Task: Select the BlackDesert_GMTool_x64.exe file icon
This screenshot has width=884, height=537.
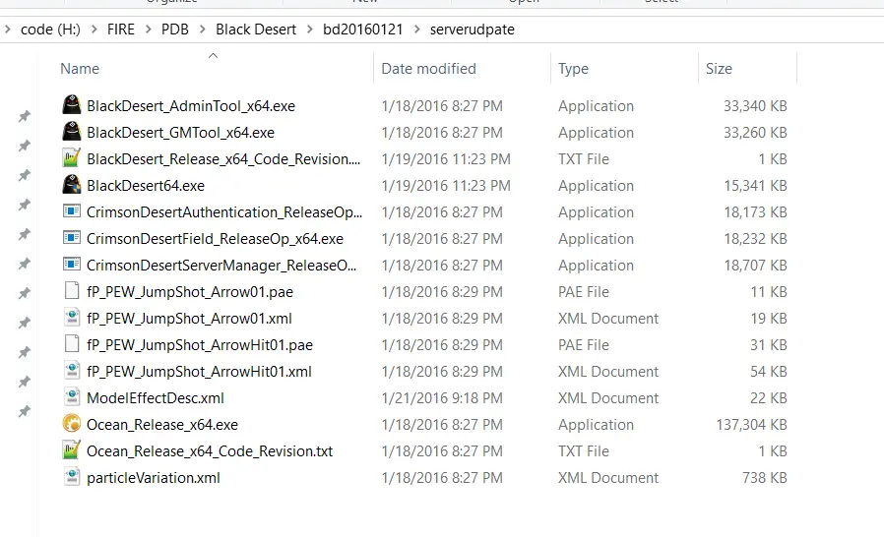Action: pyautogui.click(x=72, y=131)
